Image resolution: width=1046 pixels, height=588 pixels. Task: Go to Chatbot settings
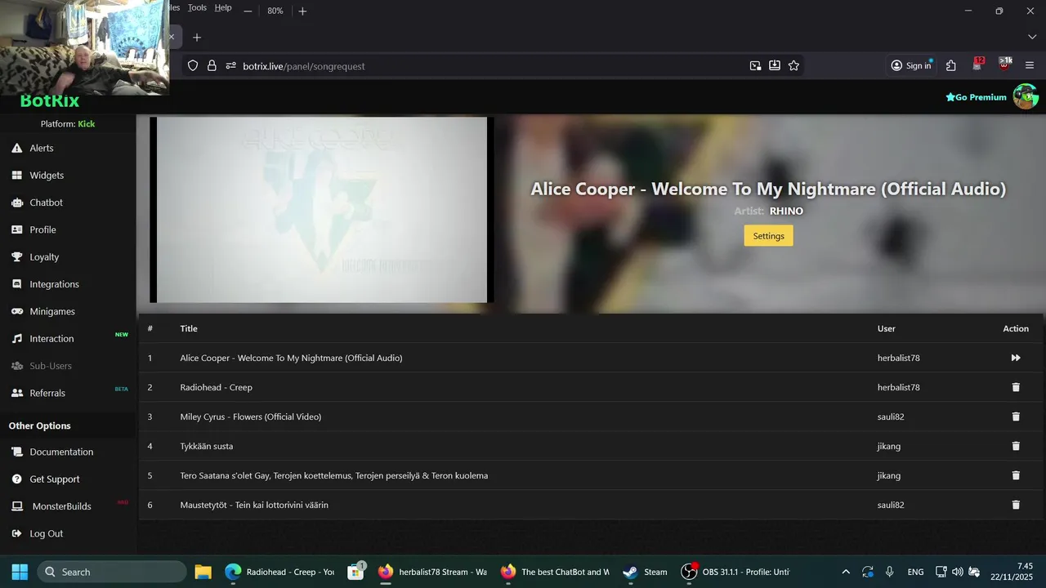click(46, 203)
